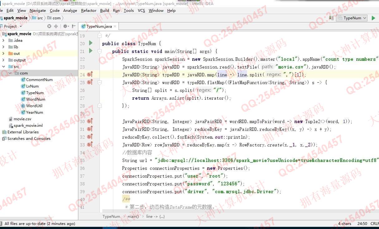Open the Project panel gear settings menu

[x=66, y=26]
